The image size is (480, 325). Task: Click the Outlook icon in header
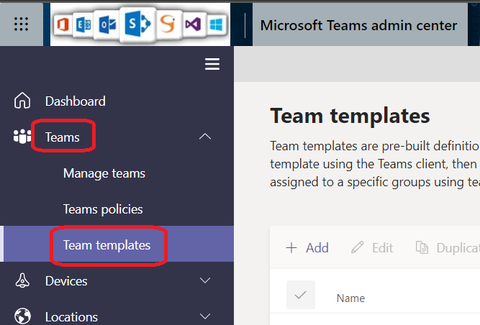point(109,26)
